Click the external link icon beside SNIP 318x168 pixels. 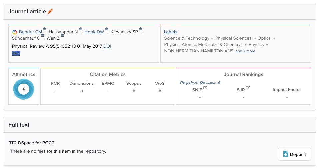coord(205,88)
